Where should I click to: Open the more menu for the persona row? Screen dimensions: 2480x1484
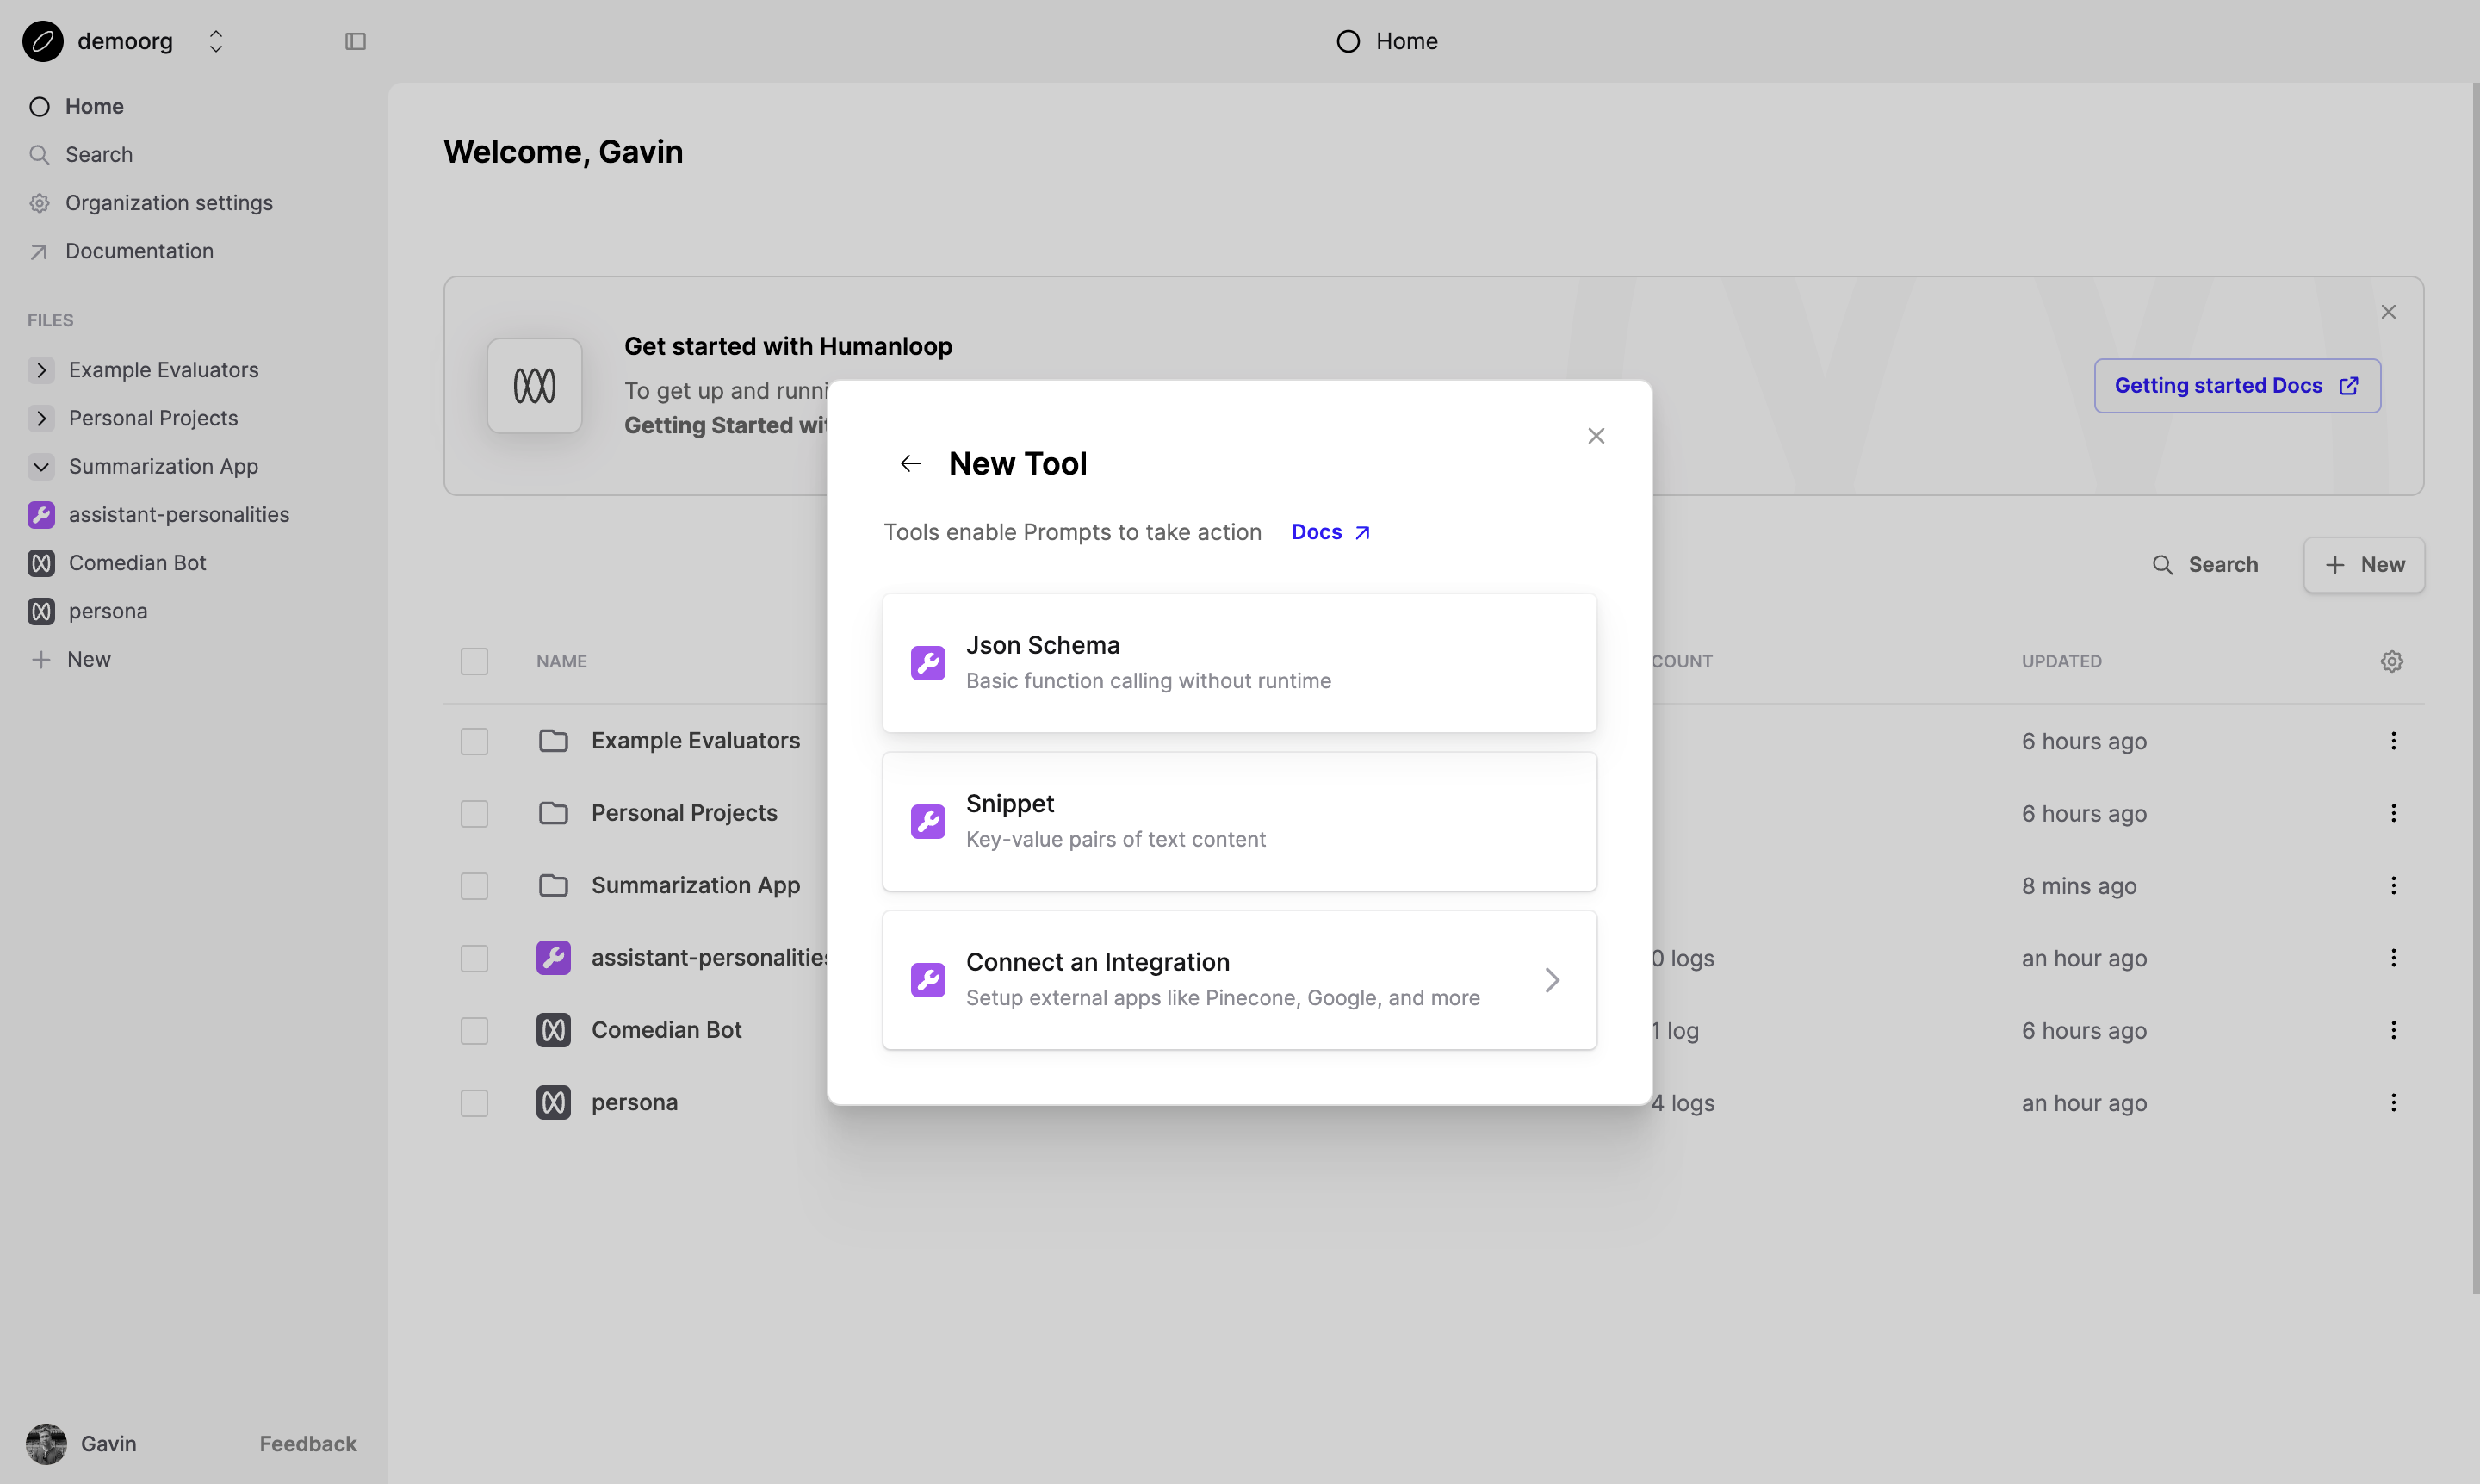(2393, 1102)
